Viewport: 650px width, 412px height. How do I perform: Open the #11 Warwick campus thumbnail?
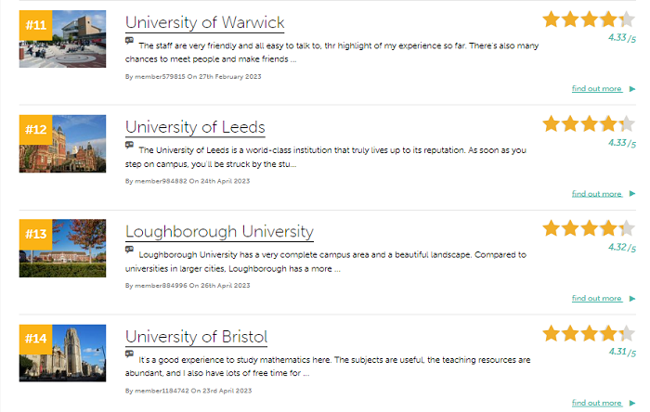coord(80,39)
